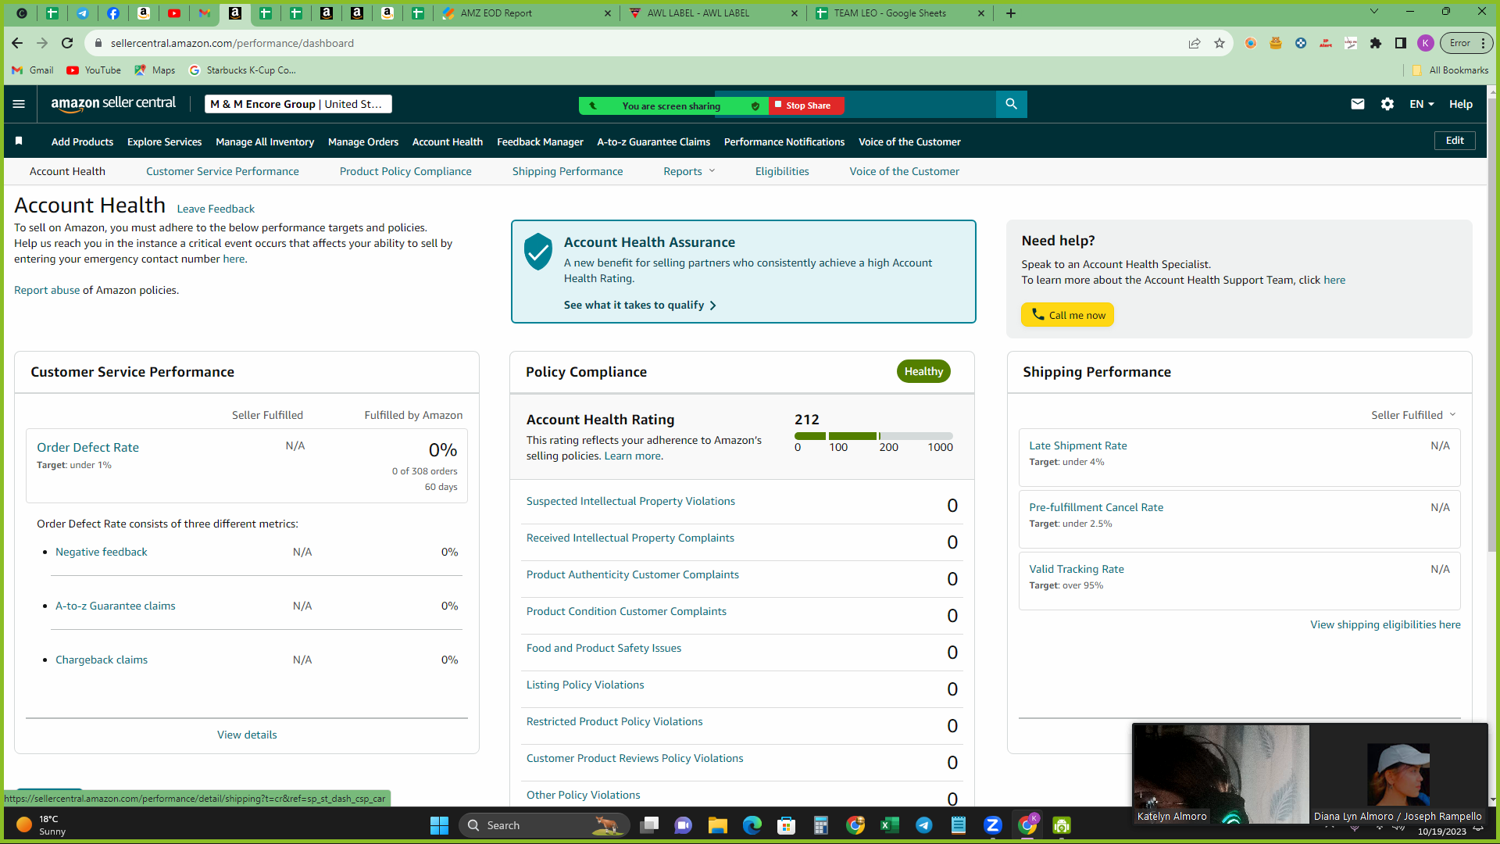Open the All Bookmarks folder
Screen dimensions: 1500x844
pos(1450,70)
